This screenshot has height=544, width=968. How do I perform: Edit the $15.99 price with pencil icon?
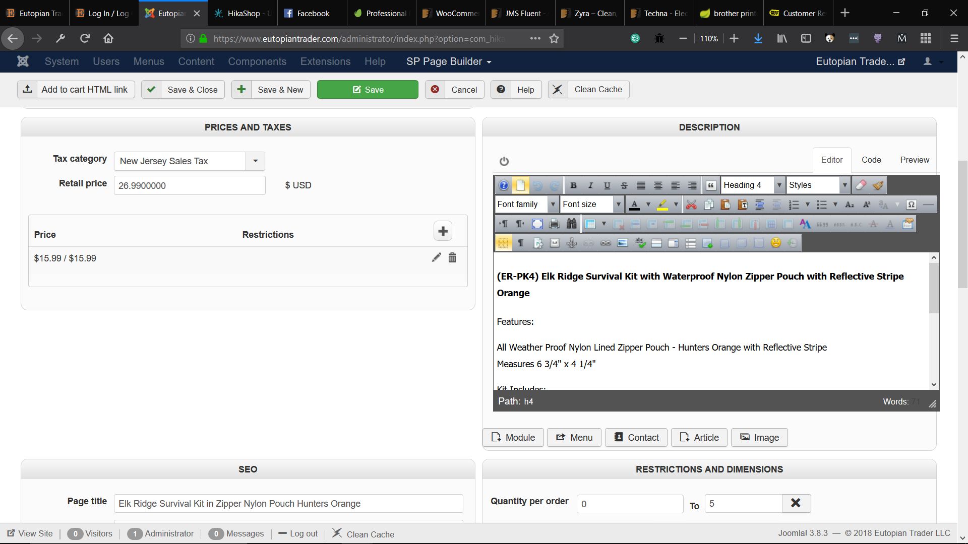point(436,258)
